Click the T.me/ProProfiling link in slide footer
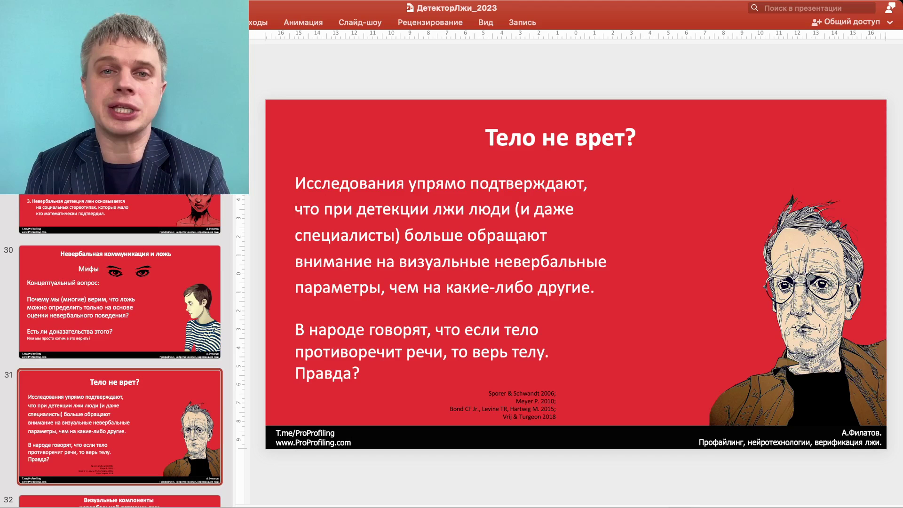 pos(305,433)
